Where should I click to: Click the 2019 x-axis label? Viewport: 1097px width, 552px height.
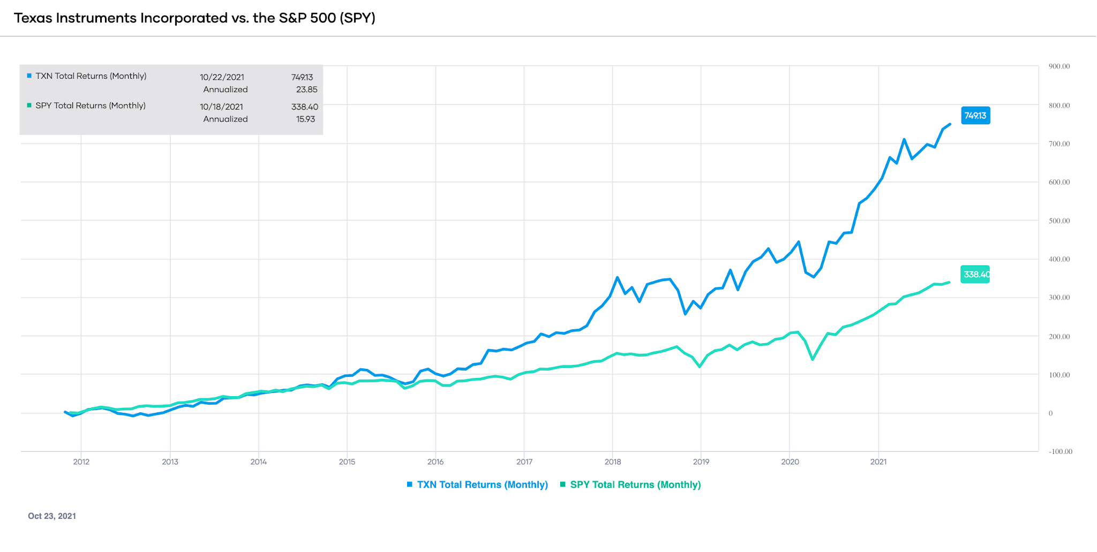pos(701,462)
